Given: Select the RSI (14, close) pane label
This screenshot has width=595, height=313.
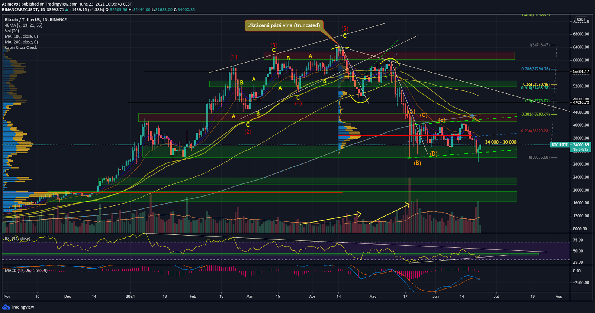Looking at the screenshot, I should pyautogui.click(x=17, y=239).
